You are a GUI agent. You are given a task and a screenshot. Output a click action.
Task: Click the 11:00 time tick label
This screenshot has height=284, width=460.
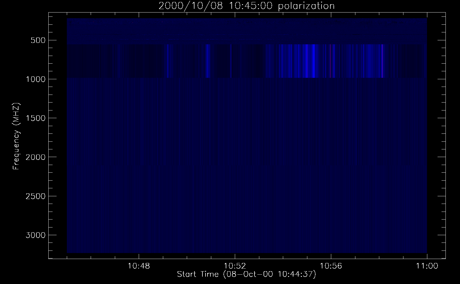(x=427, y=266)
